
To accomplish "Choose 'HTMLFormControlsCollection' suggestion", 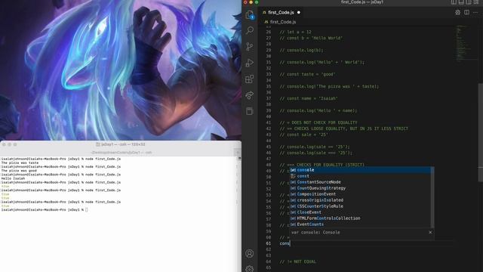I will (361, 218).
